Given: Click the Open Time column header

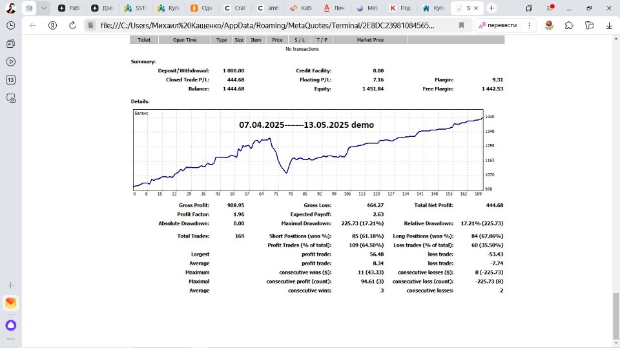Looking at the screenshot, I should [x=185, y=40].
